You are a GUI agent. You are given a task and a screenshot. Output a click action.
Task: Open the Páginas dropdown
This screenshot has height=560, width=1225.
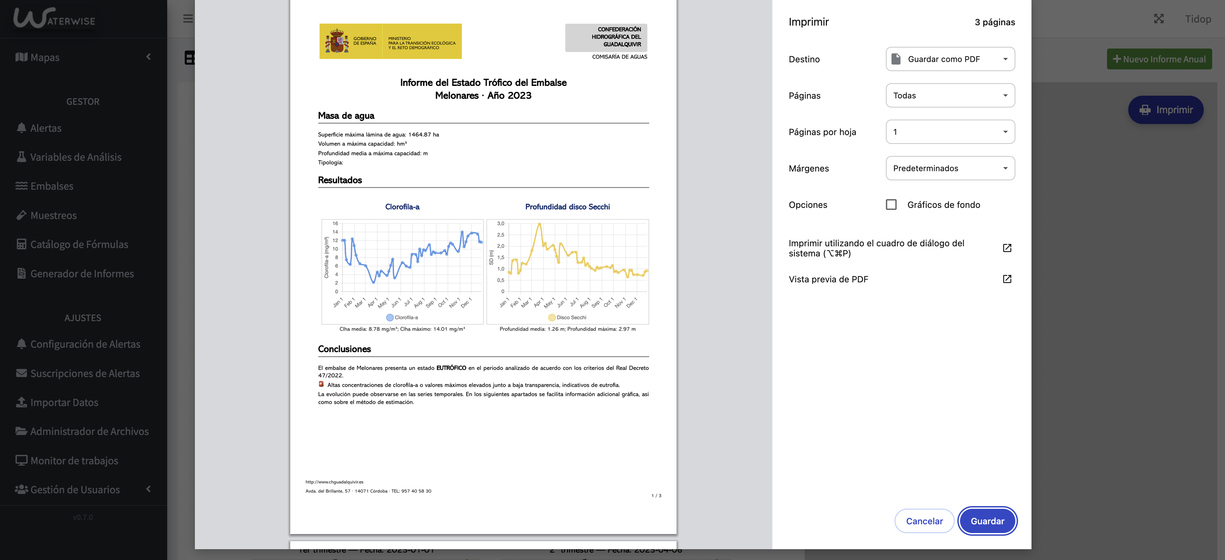pos(950,96)
